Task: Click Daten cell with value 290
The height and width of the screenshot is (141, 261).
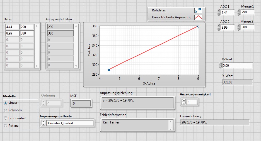Action: coord(27,27)
